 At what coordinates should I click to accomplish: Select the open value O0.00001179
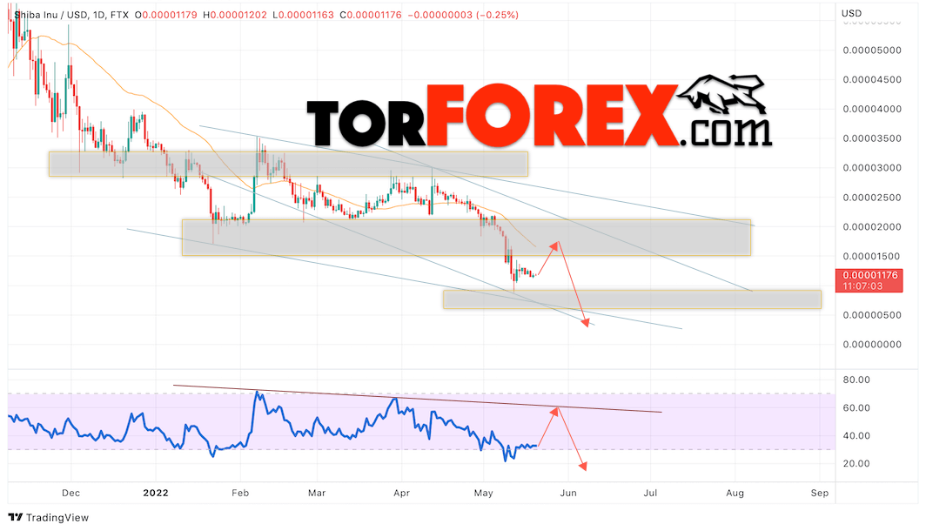click(166, 15)
